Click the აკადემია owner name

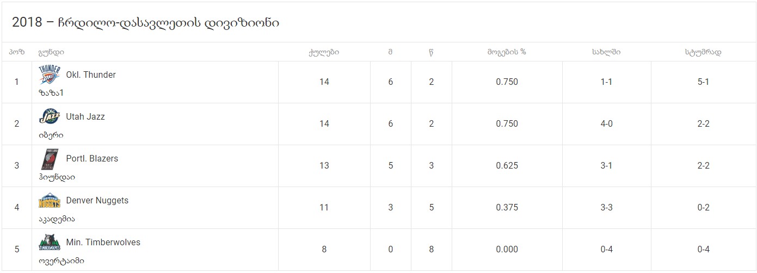pyautogui.click(x=57, y=219)
